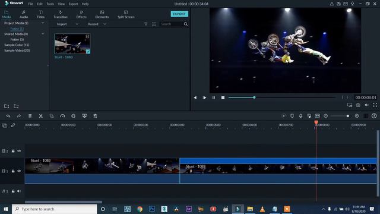The image size is (380, 214).
Task: Step back to previous frame
Action: tap(195, 97)
